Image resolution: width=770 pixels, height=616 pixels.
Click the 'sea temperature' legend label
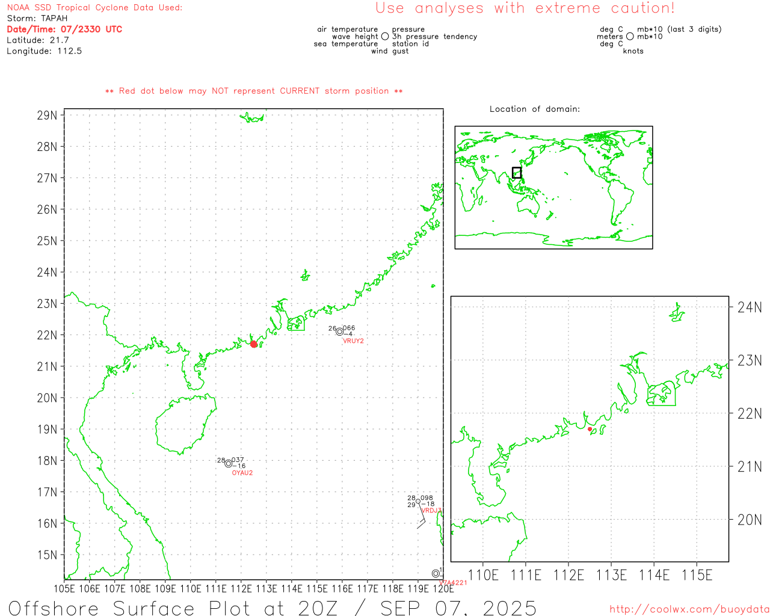pyautogui.click(x=346, y=44)
